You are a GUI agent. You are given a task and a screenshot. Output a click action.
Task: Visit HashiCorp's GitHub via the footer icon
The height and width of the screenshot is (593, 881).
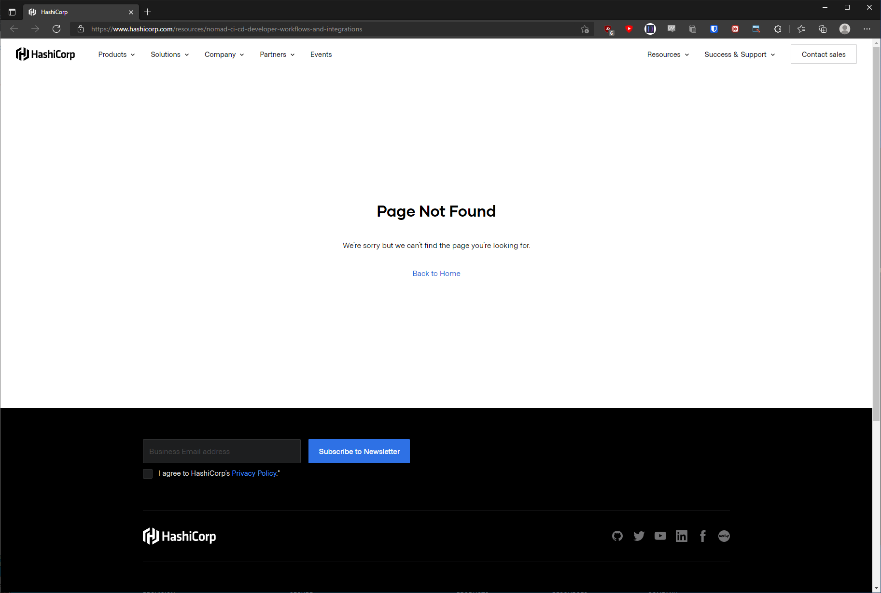pyautogui.click(x=617, y=536)
